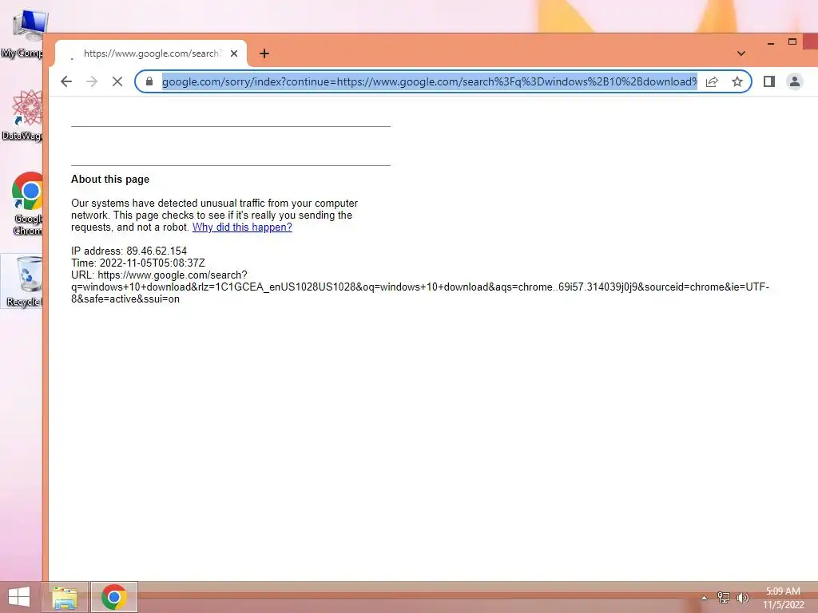Click the 'Time: 2022-11-05T05:08:37Z' line

click(138, 263)
